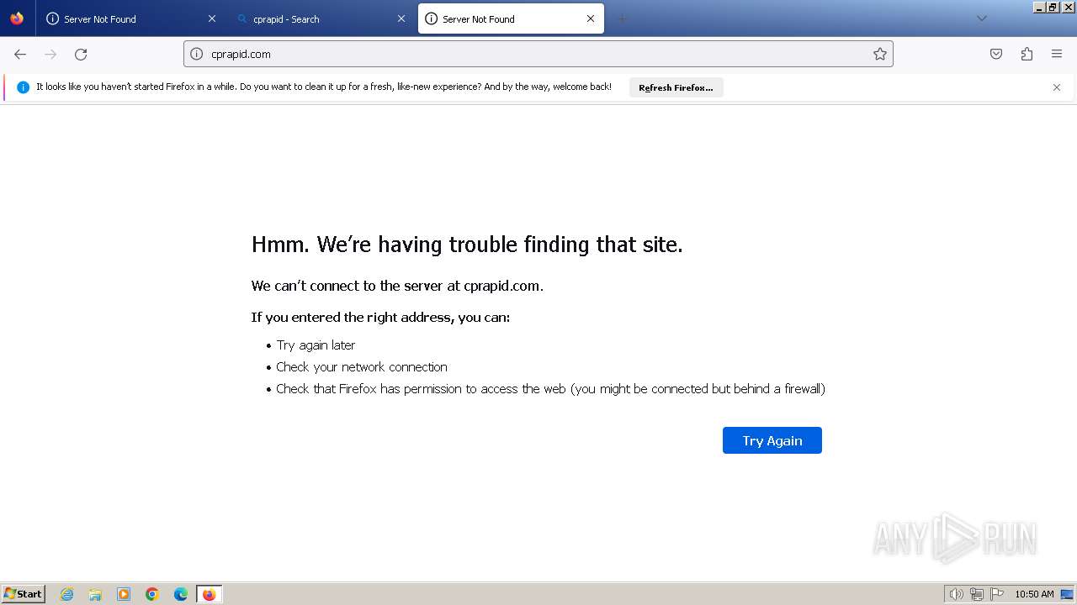
Task: Click the forward arrow button
Action: 50,54
